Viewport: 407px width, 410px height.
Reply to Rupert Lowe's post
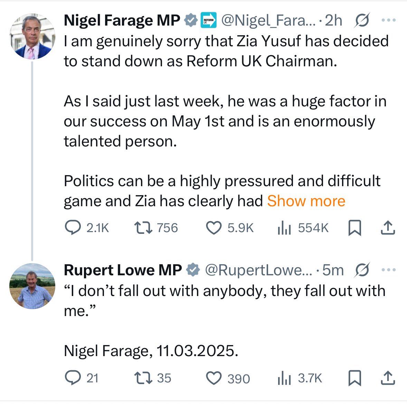tap(73, 378)
